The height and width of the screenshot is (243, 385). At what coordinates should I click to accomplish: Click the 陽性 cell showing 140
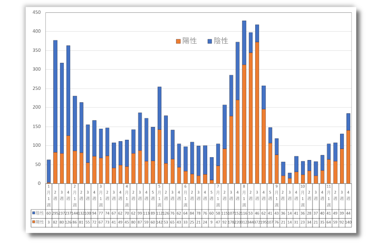(x=348, y=222)
